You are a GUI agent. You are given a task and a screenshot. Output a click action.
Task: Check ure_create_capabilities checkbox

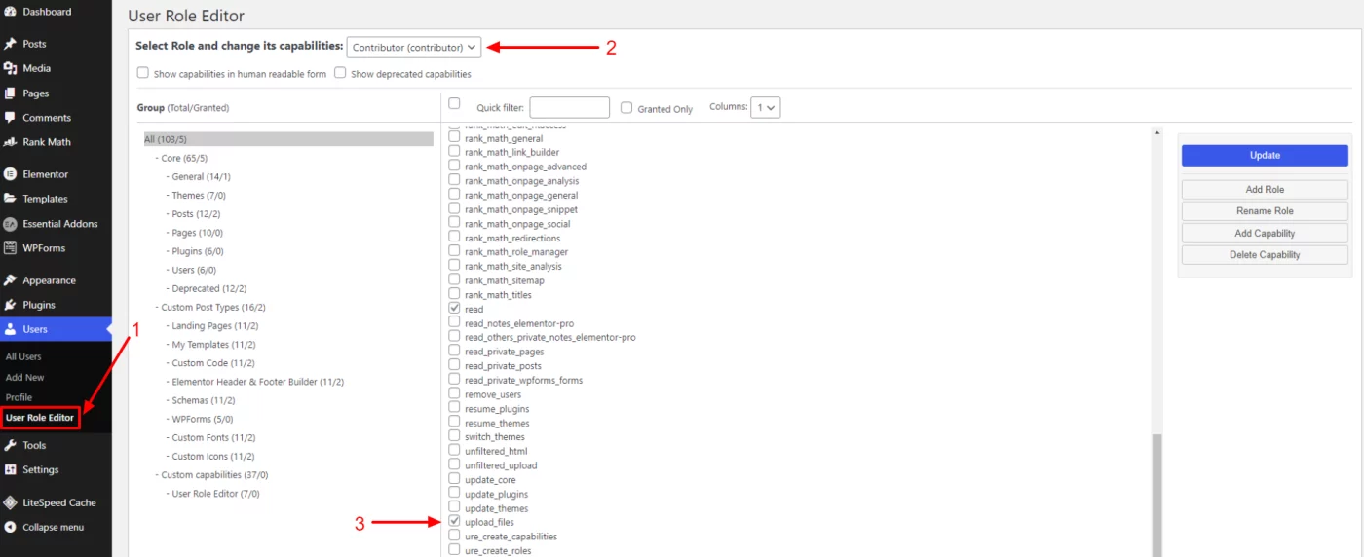454,536
